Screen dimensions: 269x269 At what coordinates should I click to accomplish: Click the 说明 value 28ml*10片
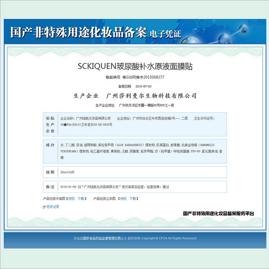tap(67, 172)
